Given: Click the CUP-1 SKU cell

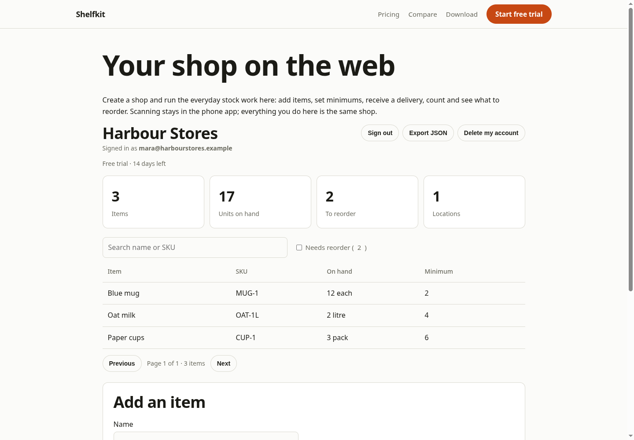Looking at the screenshot, I should tap(246, 337).
